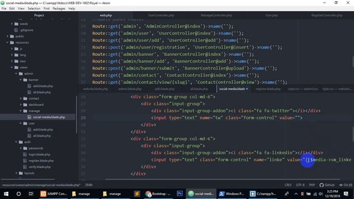
Task: Click the resources folder icon
Action: [x=12, y=43]
